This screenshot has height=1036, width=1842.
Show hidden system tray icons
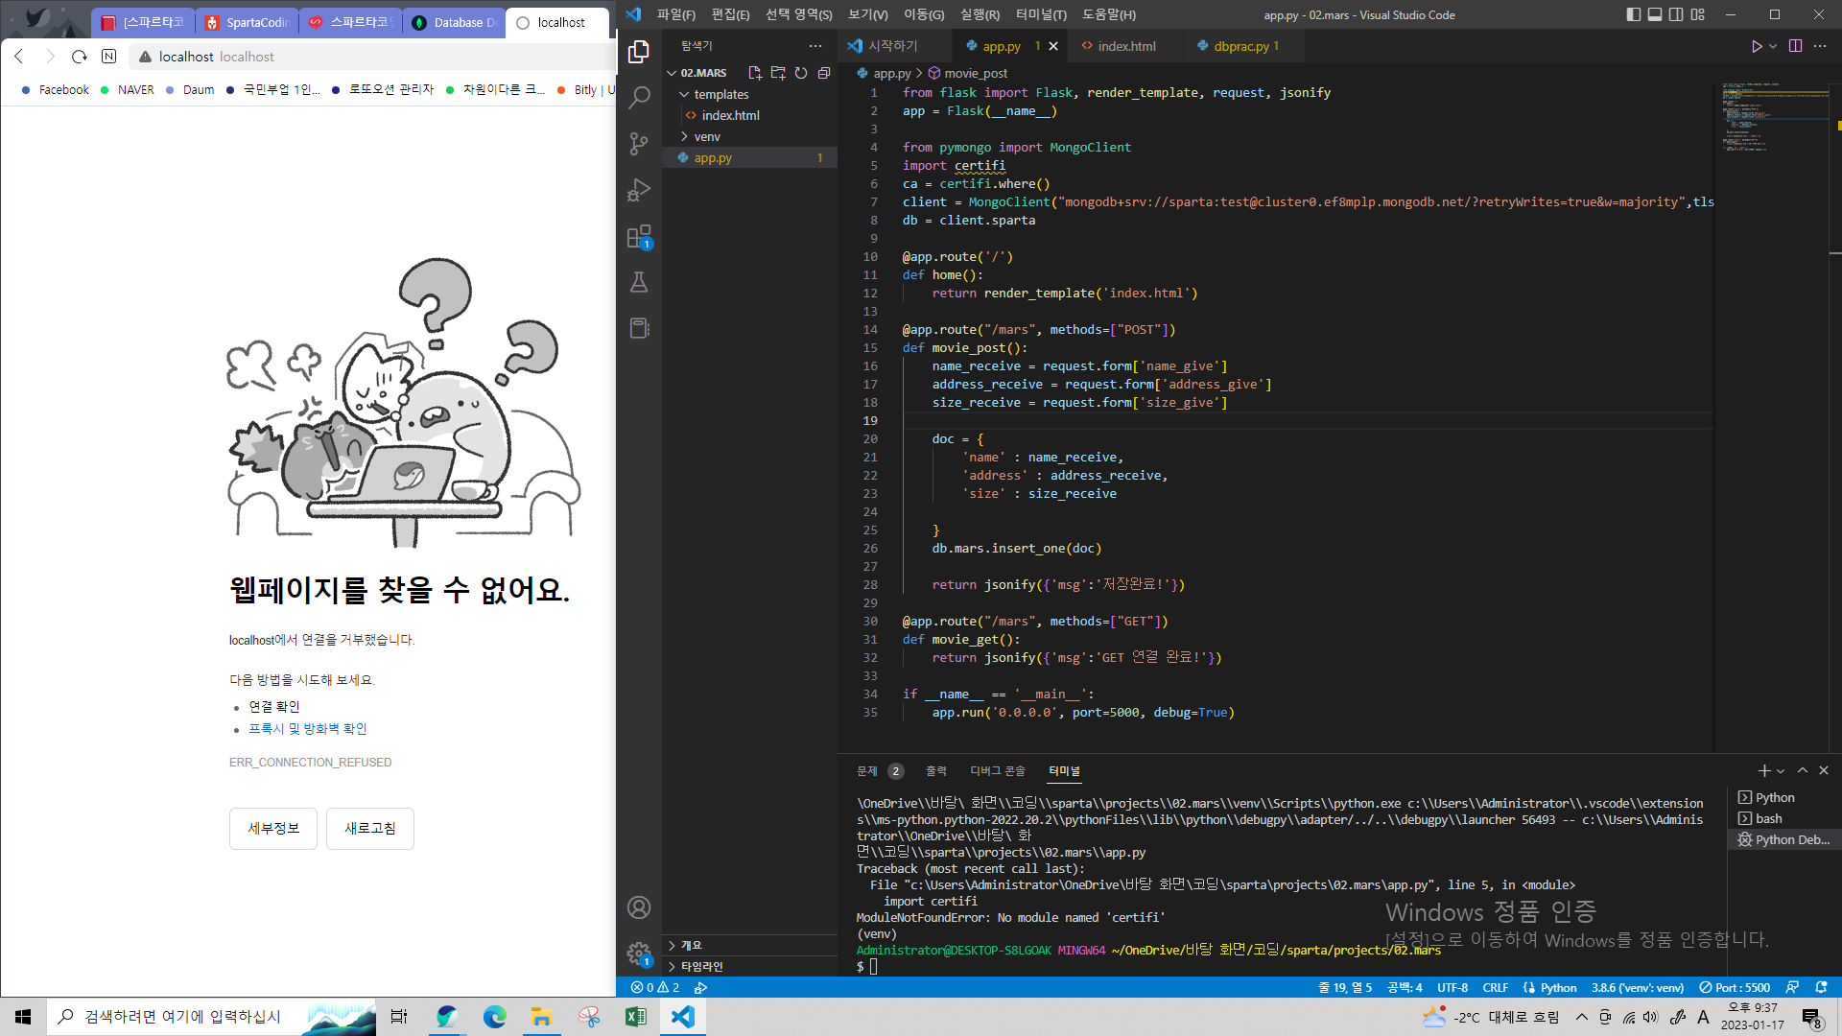pos(1582,1017)
